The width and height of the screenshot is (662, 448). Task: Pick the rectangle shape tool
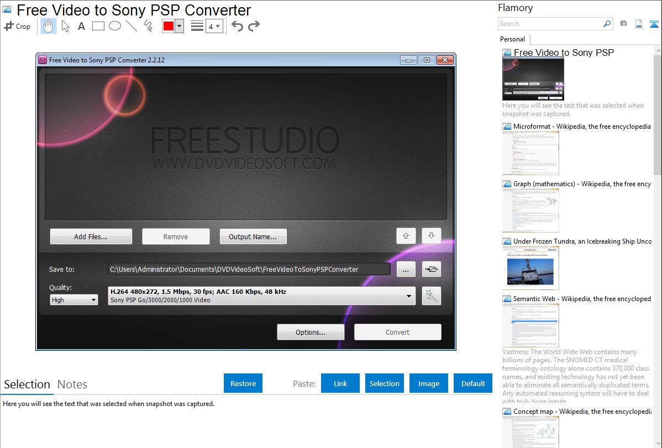[x=98, y=26]
